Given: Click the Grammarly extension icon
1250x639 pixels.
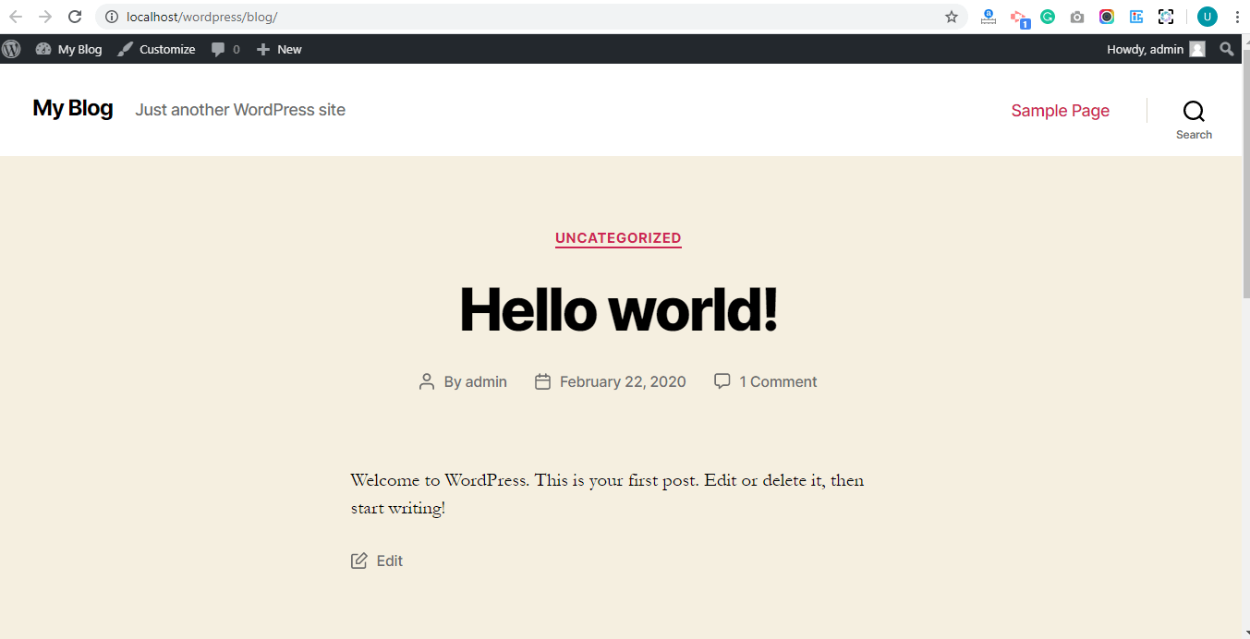Looking at the screenshot, I should click(1048, 17).
